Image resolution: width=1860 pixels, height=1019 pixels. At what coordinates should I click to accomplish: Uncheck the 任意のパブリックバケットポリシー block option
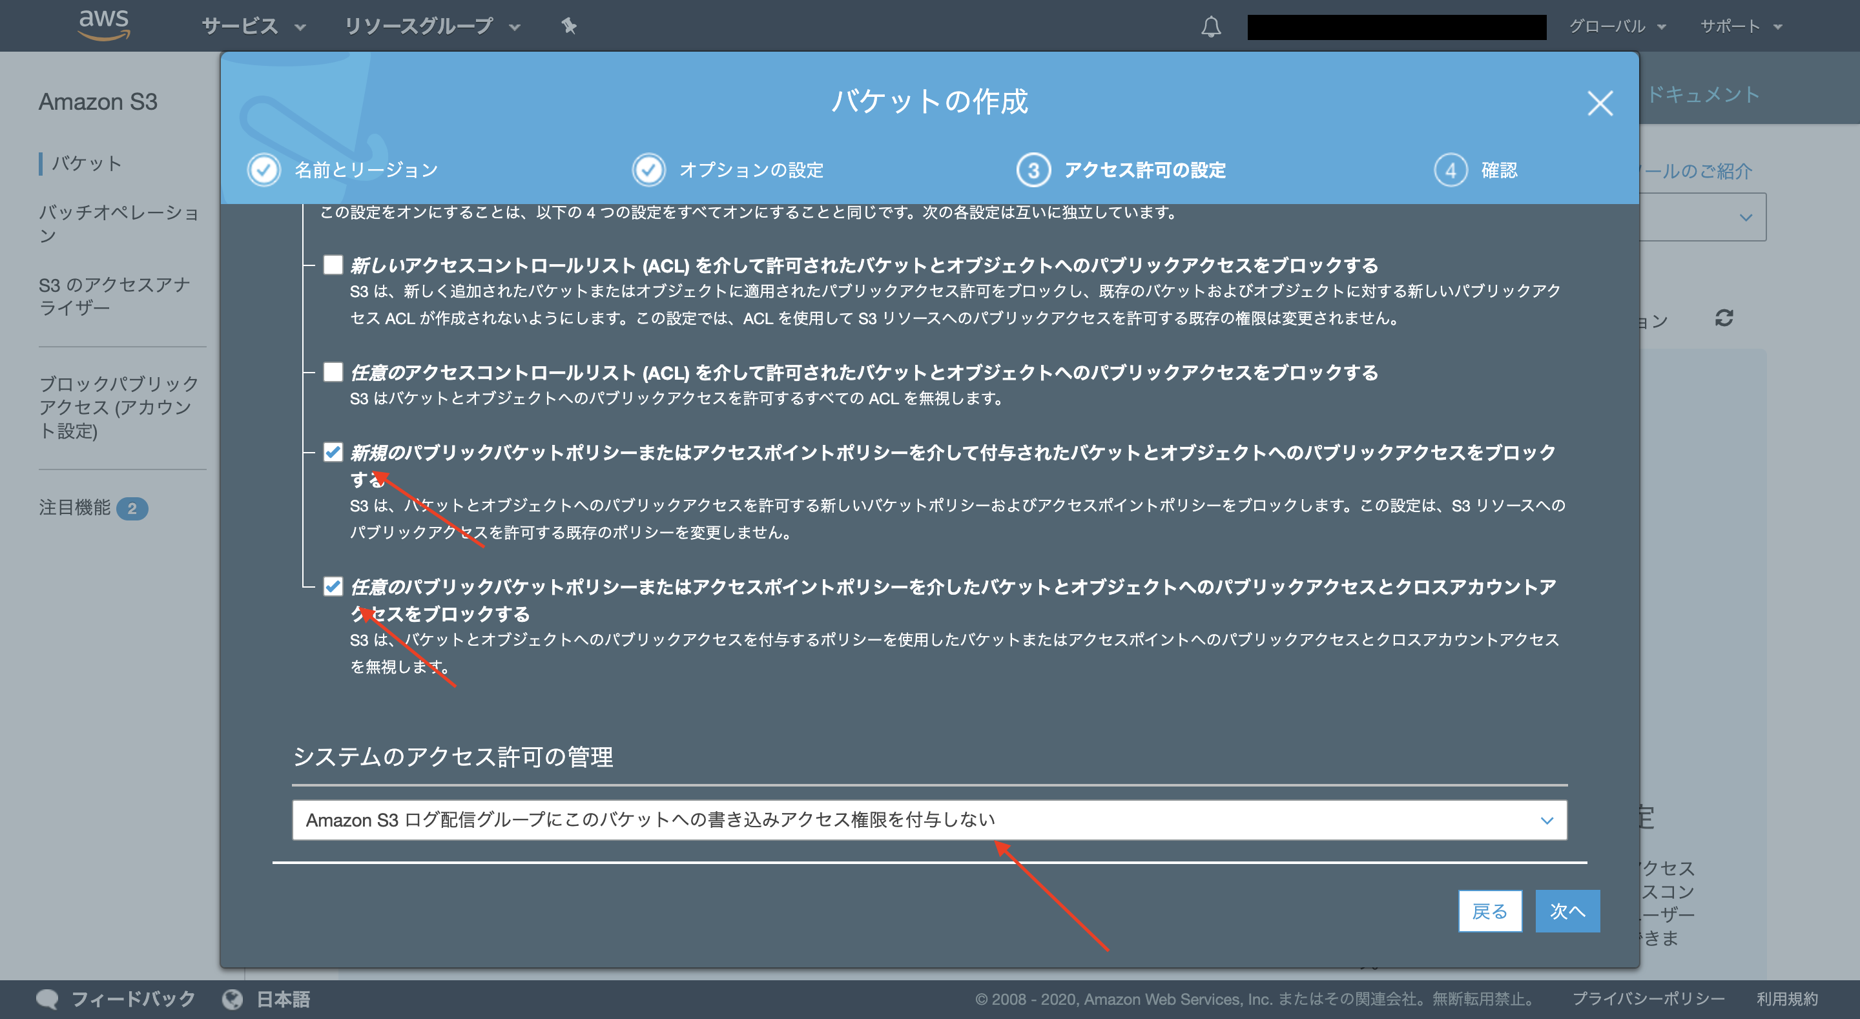333,586
